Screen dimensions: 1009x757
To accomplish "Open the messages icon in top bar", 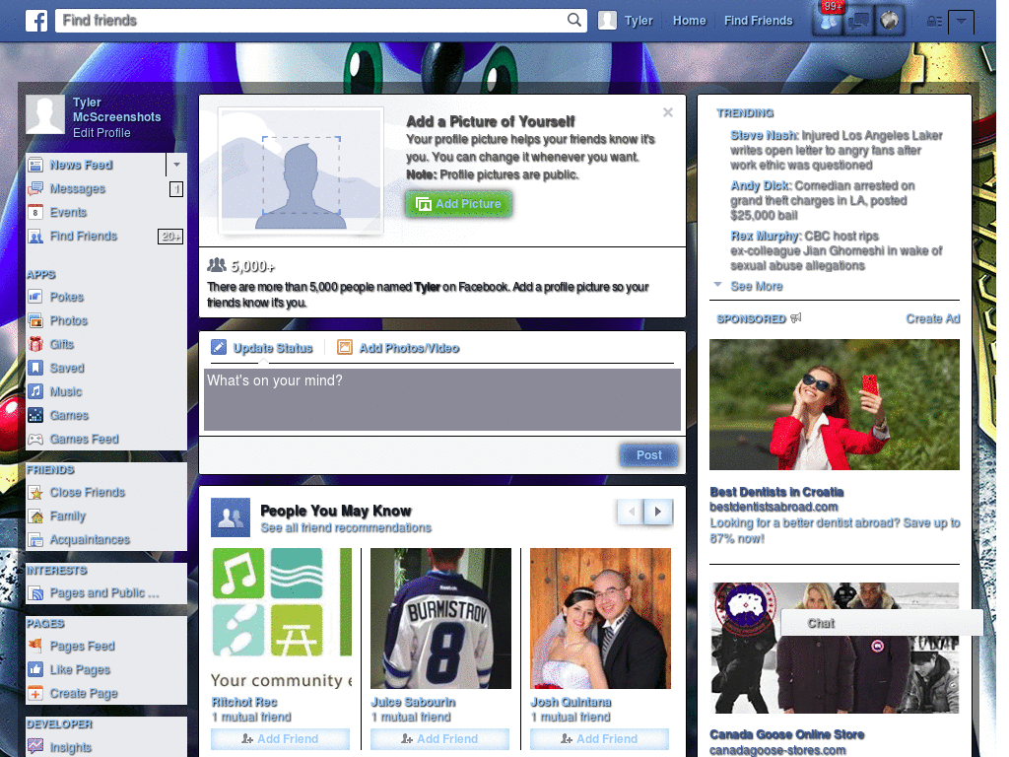I will [x=858, y=21].
